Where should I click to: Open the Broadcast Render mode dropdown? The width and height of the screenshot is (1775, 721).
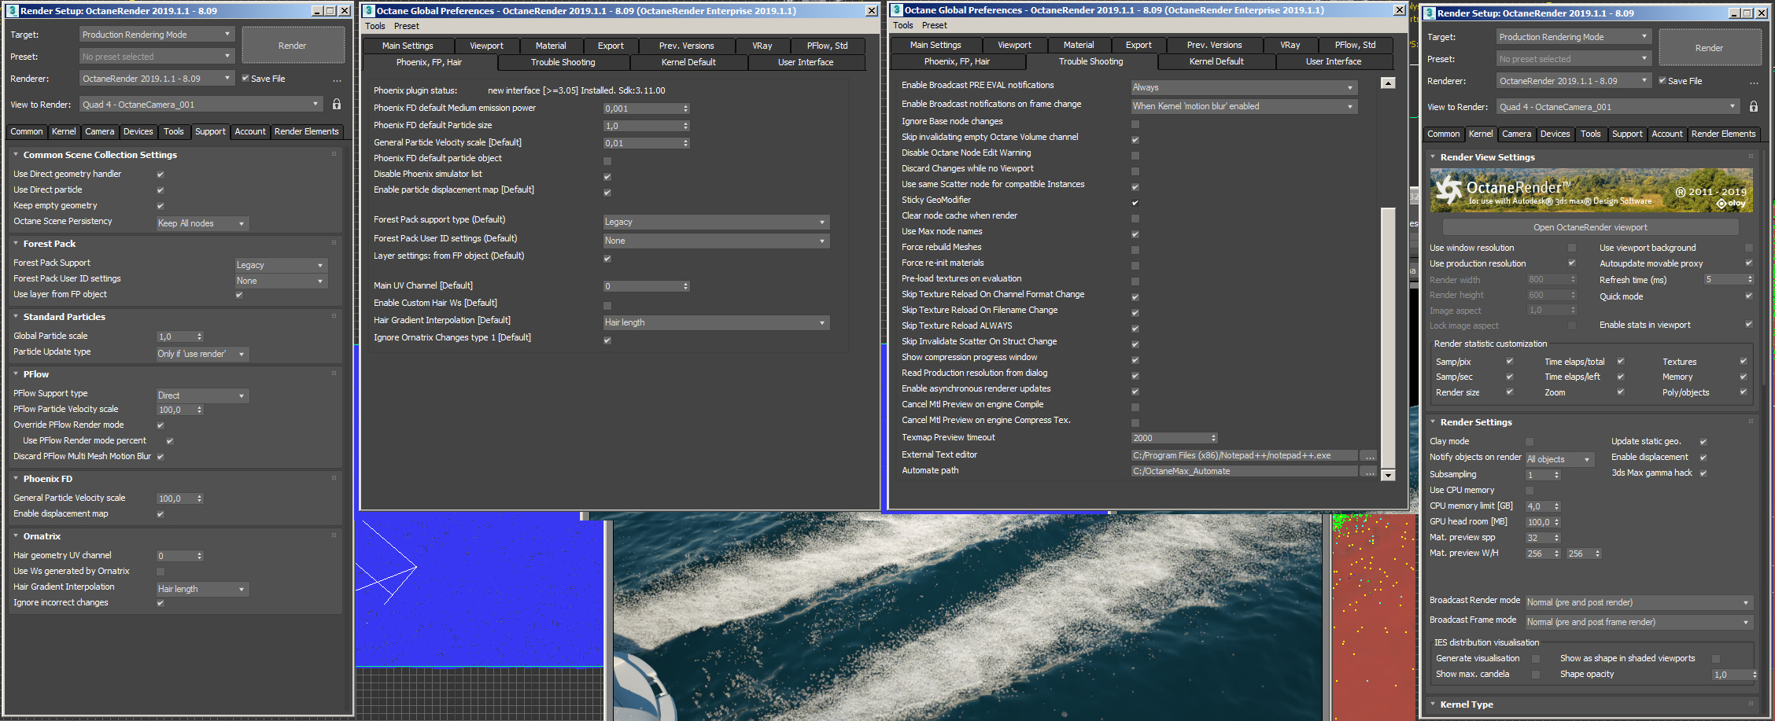[1640, 602]
